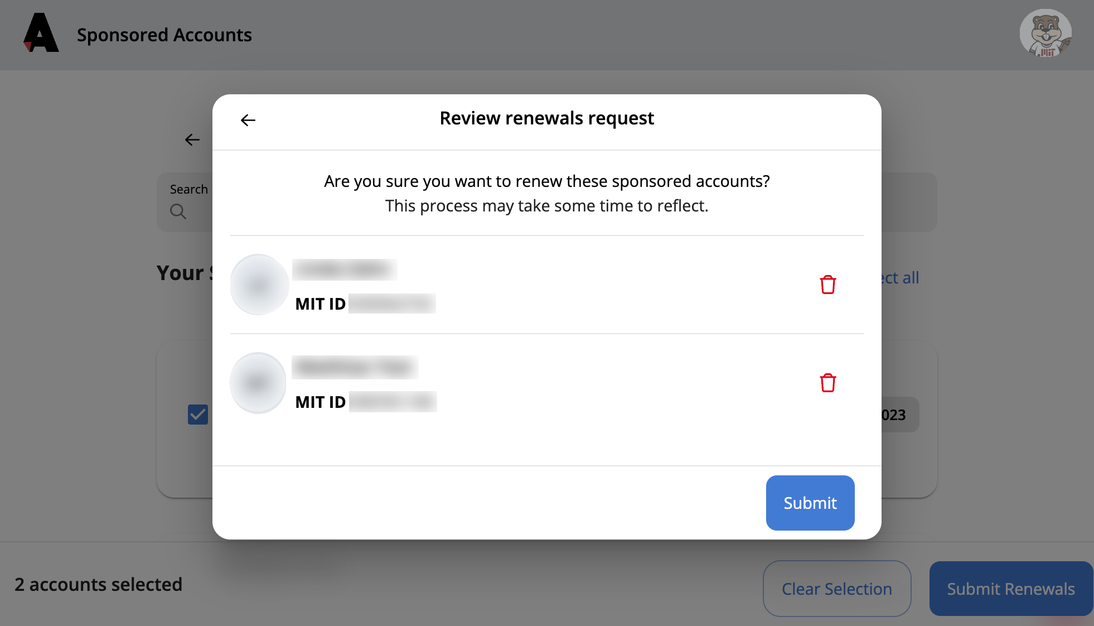
Task: Click the background page's back arrow
Action: pos(192,139)
